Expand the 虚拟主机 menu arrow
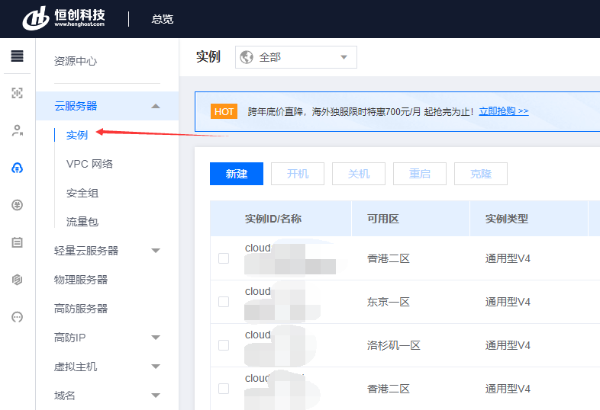Screen dimensions: 600x410 coord(156,367)
